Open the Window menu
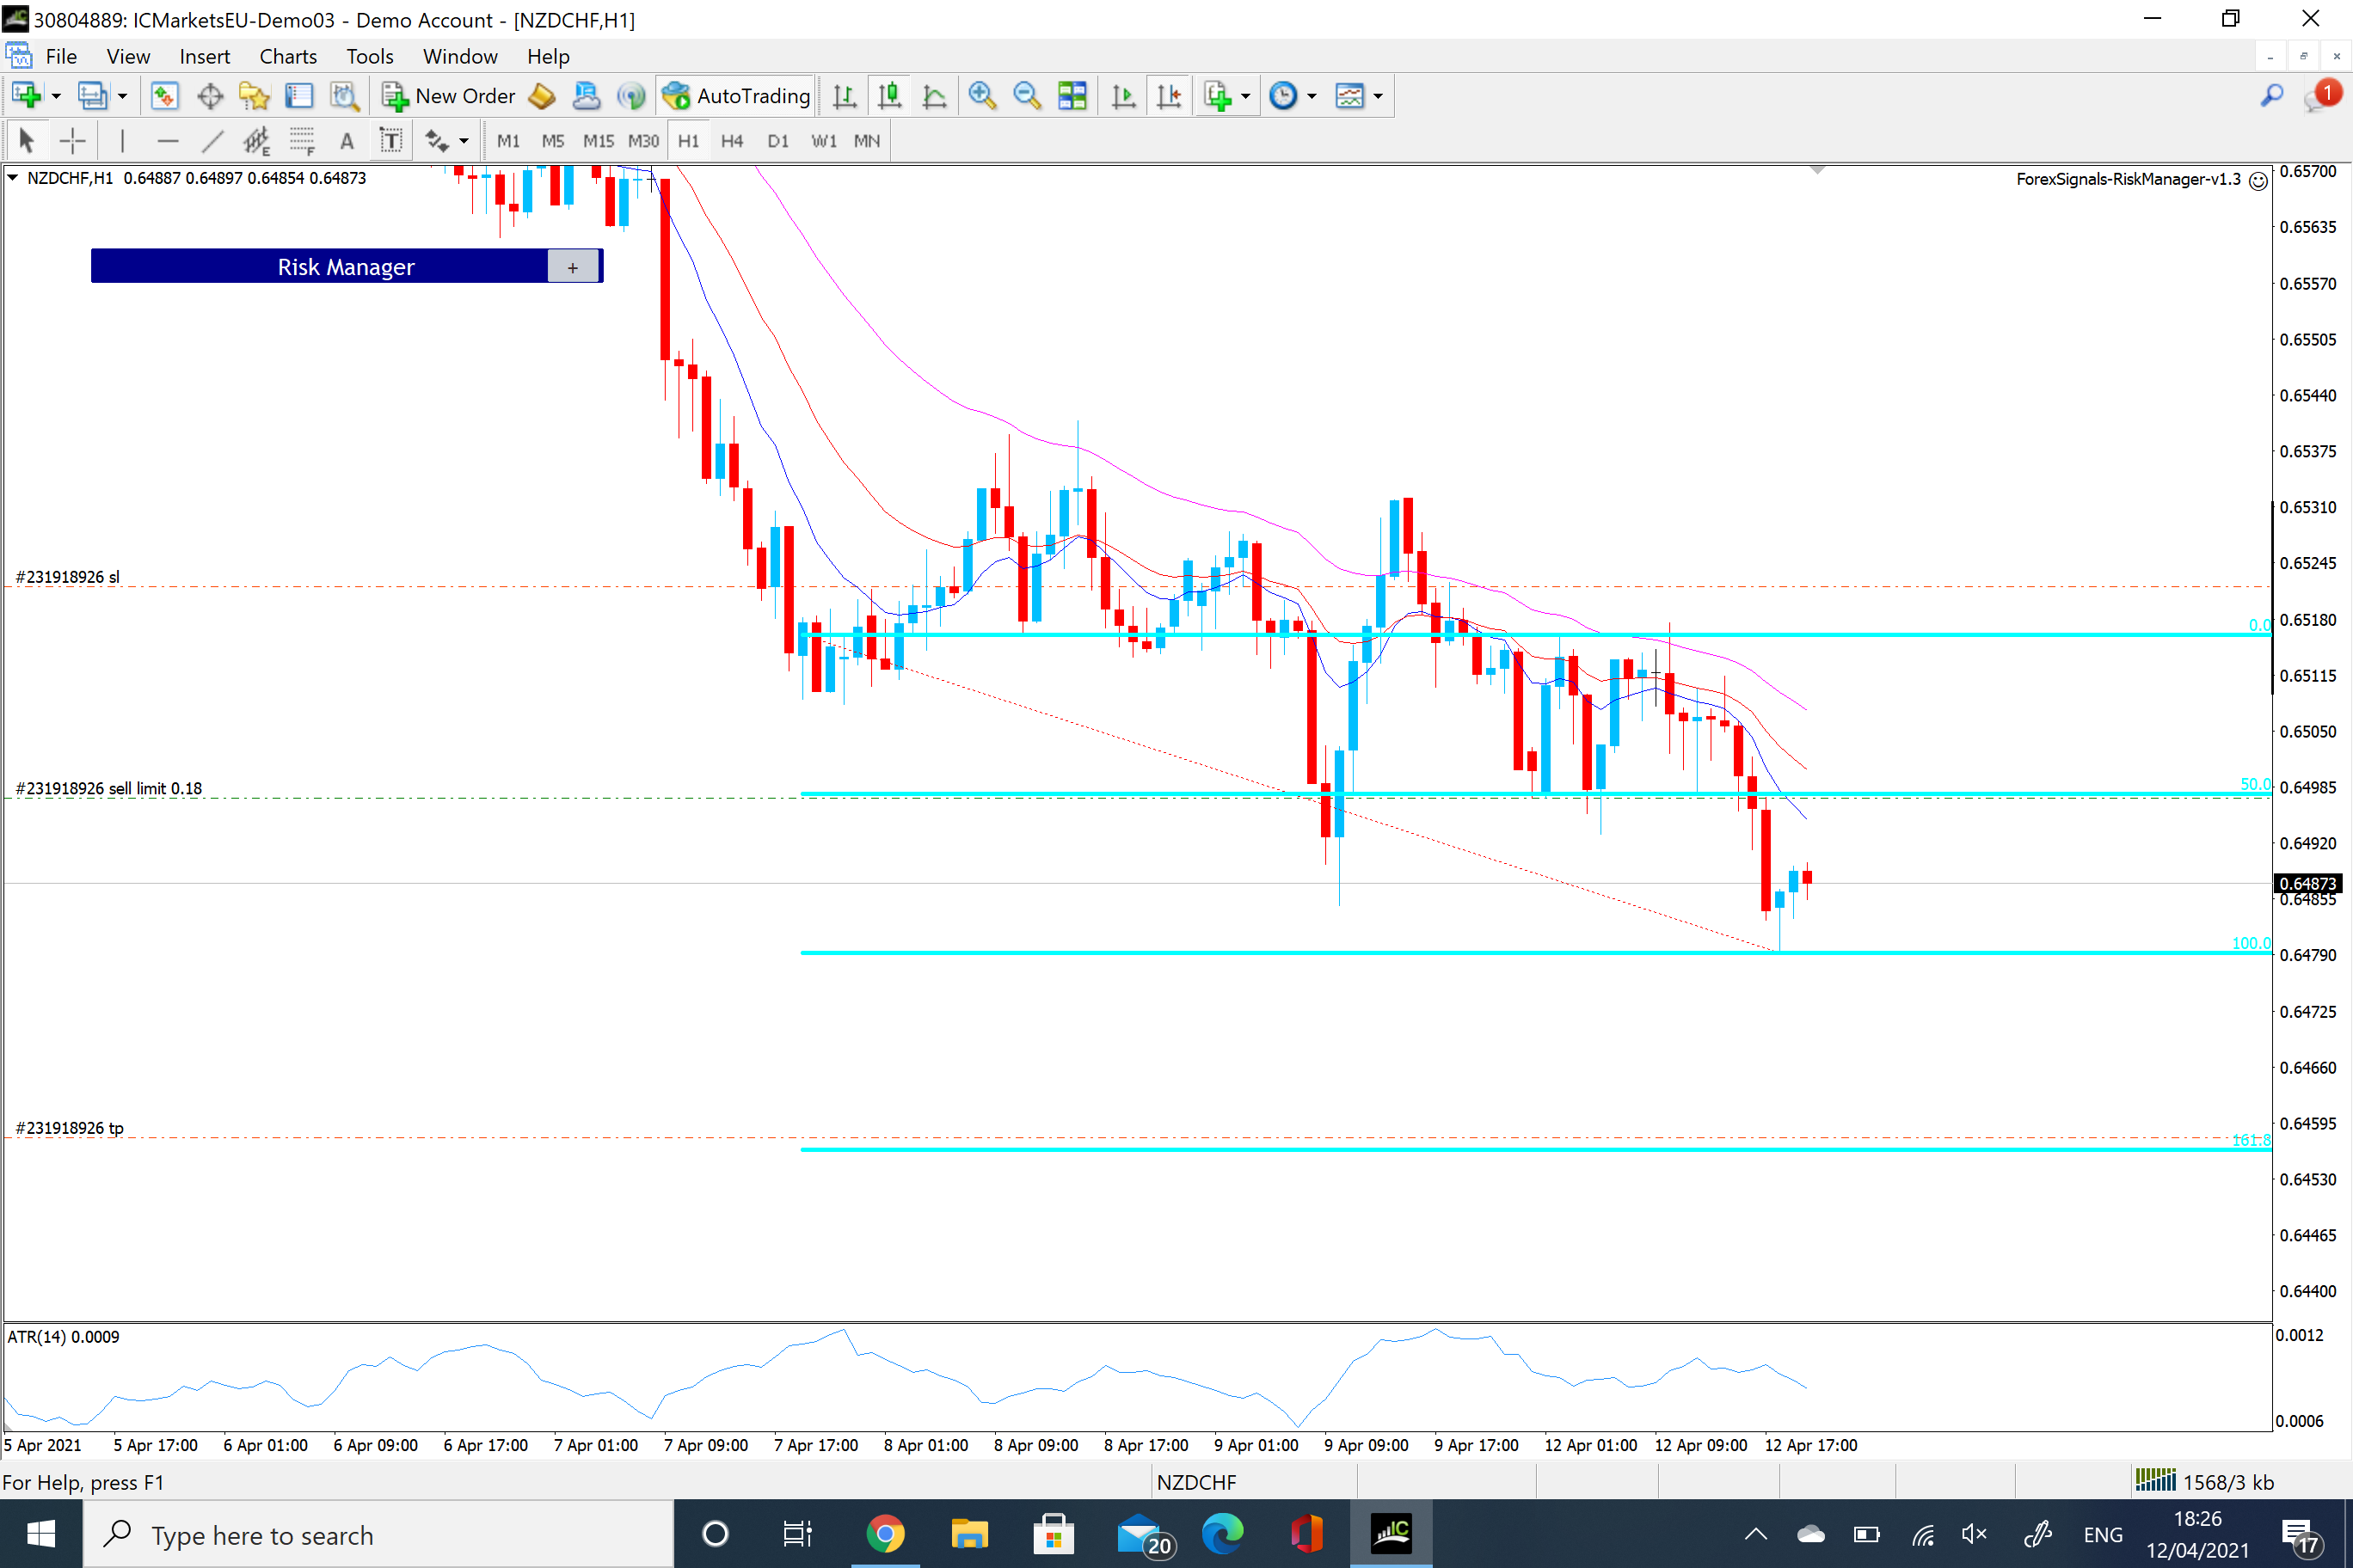This screenshot has width=2353, height=1568. (460, 56)
